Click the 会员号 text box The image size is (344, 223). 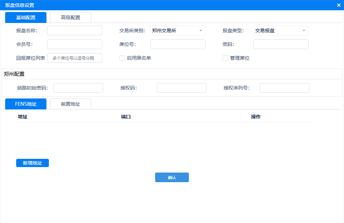75,44
